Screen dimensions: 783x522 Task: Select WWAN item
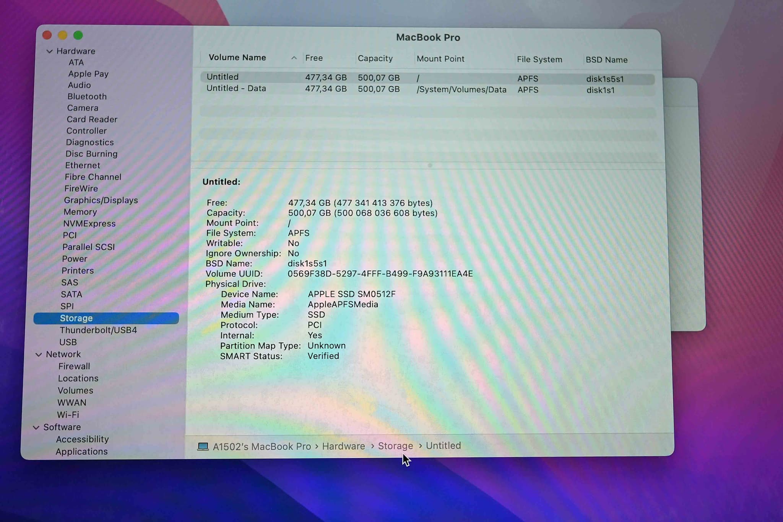point(72,403)
